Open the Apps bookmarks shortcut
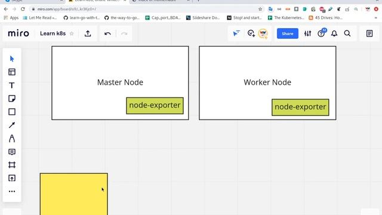The image size is (382, 215). coord(11,17)
